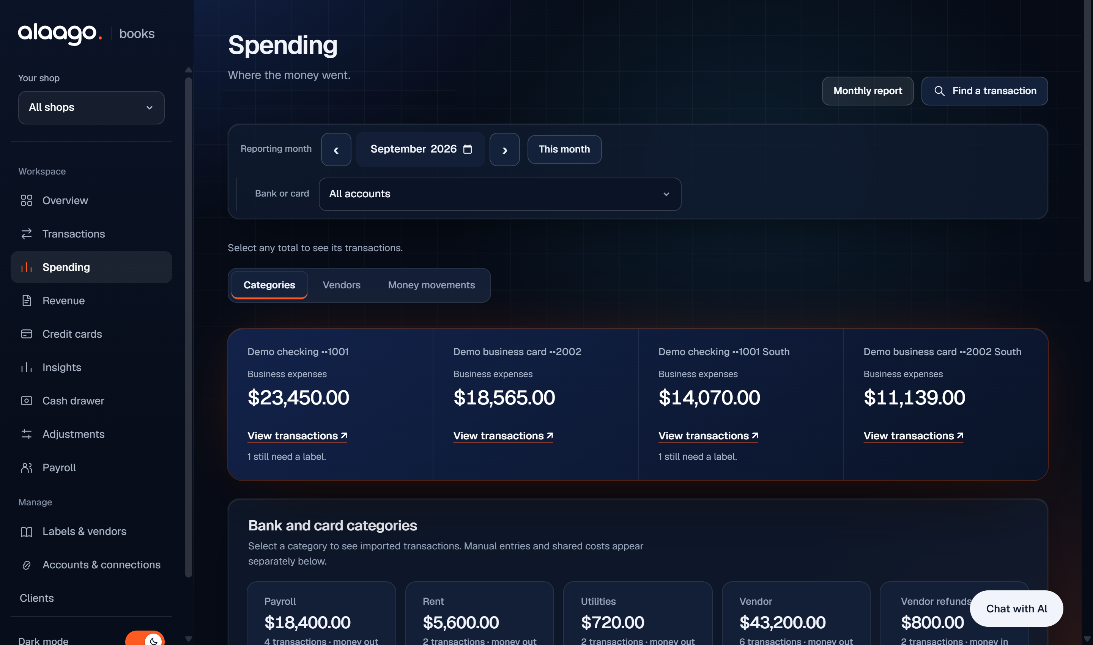Click the sidebar scrollbar thumb

click(x=188, y=327)
